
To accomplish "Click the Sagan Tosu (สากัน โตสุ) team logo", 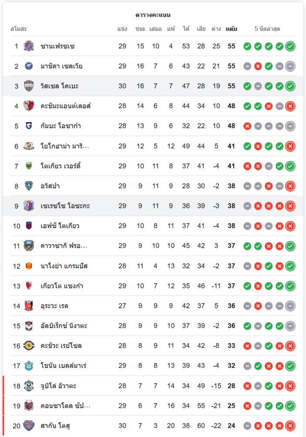I will coord(29,426).
